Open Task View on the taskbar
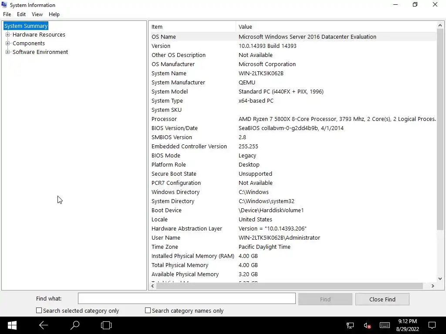This screenshot has width=446, height=334. pos(106,325)
